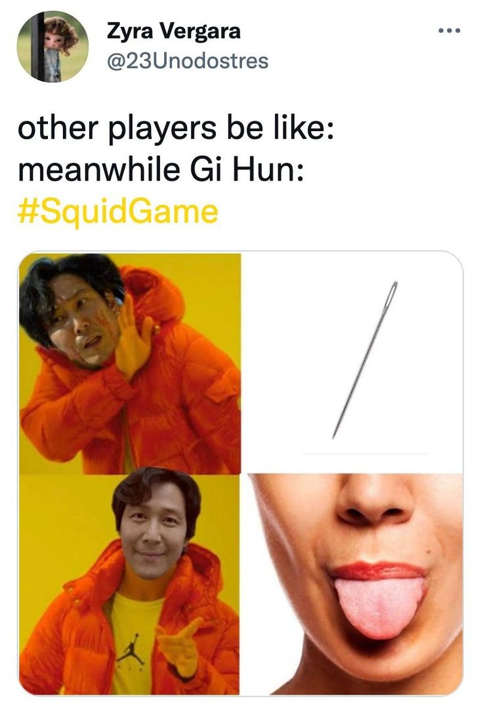Click the eye of the needle
483x715 pixels.
(392, 294)
